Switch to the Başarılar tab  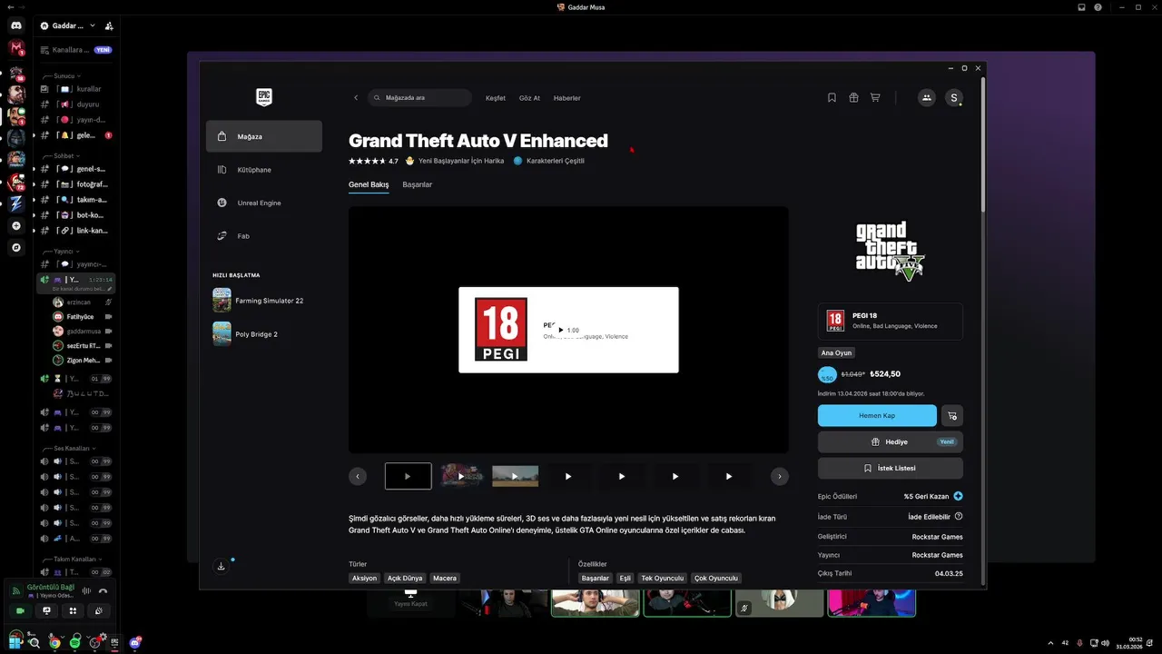418,184
